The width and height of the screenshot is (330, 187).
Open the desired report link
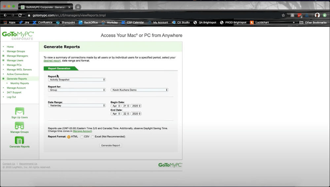pyautogui.click(x=52, y=61)
